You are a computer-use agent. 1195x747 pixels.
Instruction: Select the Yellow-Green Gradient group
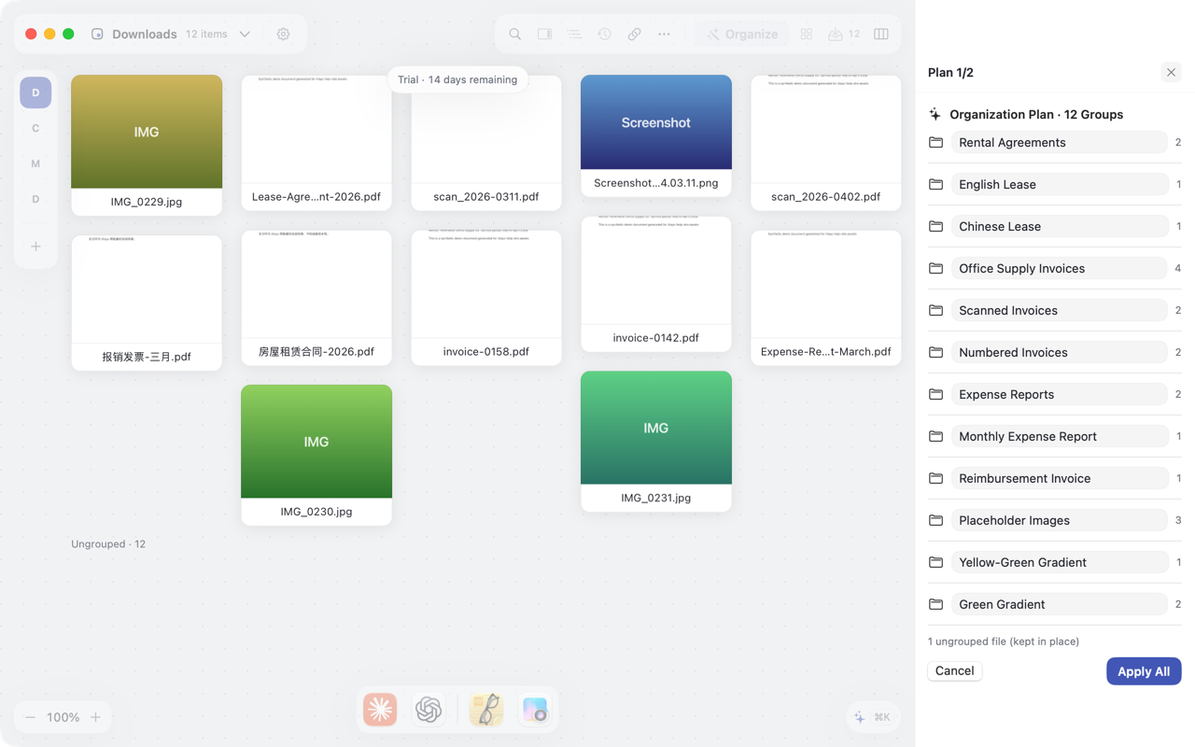(x=1059, y=562)
